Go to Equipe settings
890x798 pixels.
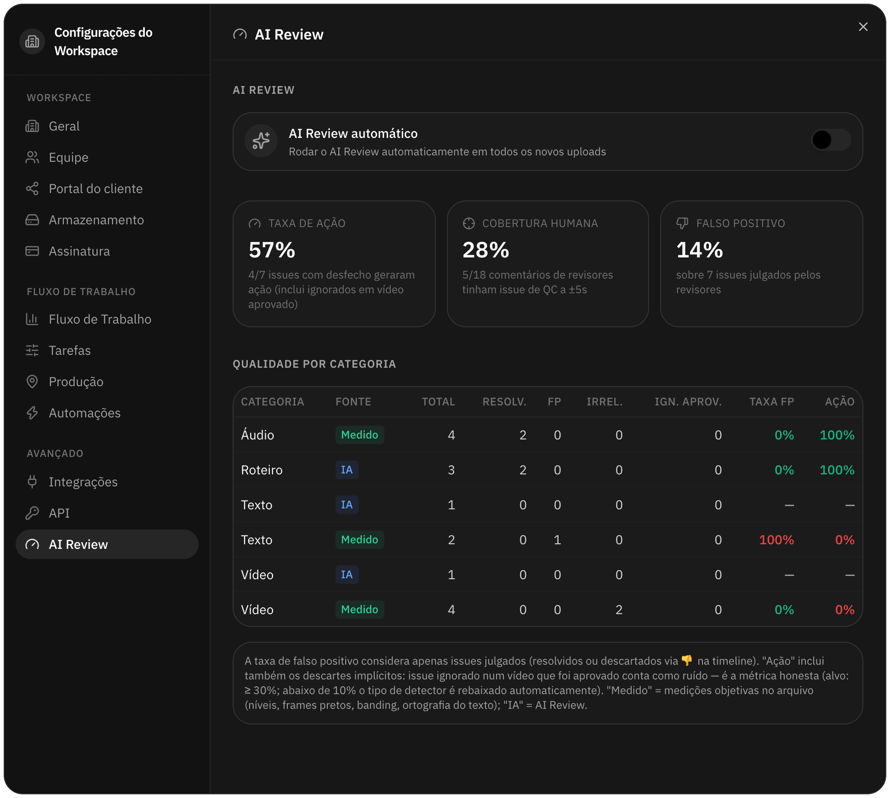[x=107, y=157]
